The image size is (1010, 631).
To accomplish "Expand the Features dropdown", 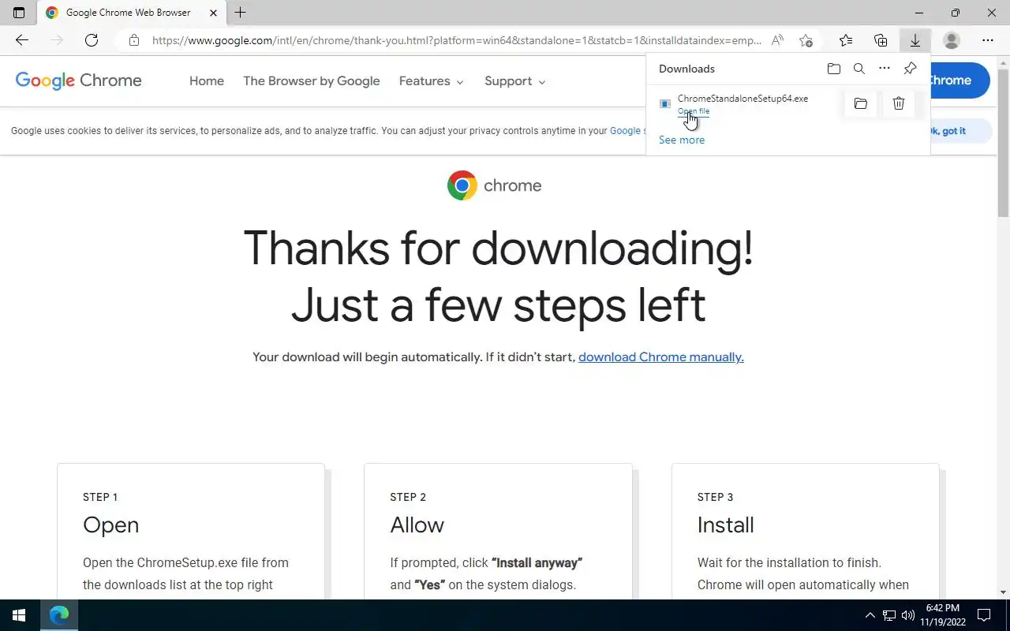I will point(432,81).
